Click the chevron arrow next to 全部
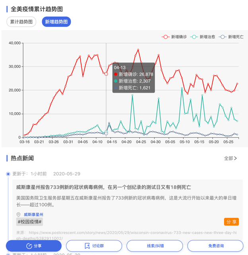 coord(235,158)
